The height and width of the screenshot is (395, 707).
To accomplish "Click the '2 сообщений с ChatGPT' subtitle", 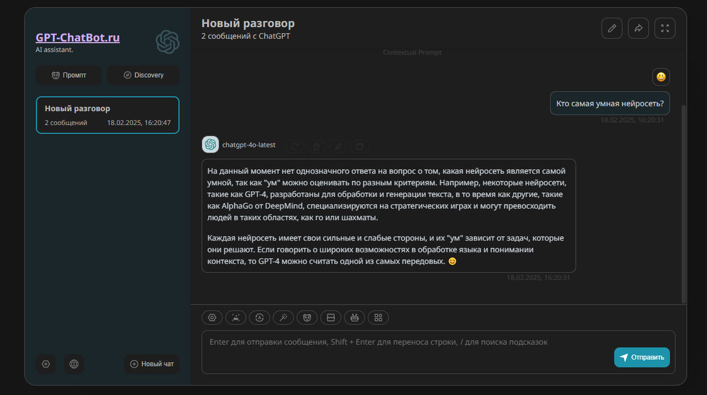I will (x=246, y=36).
